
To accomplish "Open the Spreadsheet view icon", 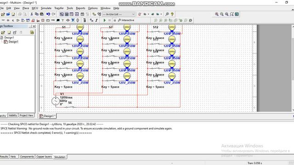I will (x=67, y=14).
